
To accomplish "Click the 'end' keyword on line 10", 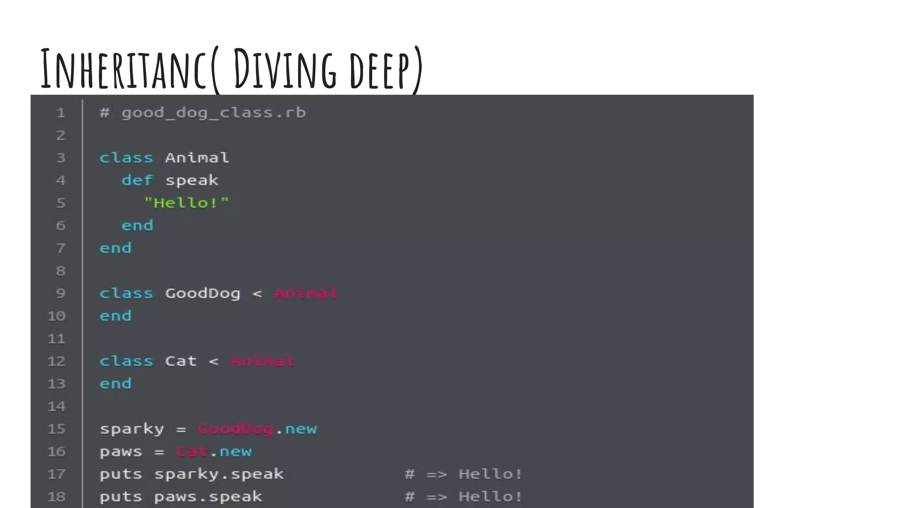I will click(x=115, y=316).
